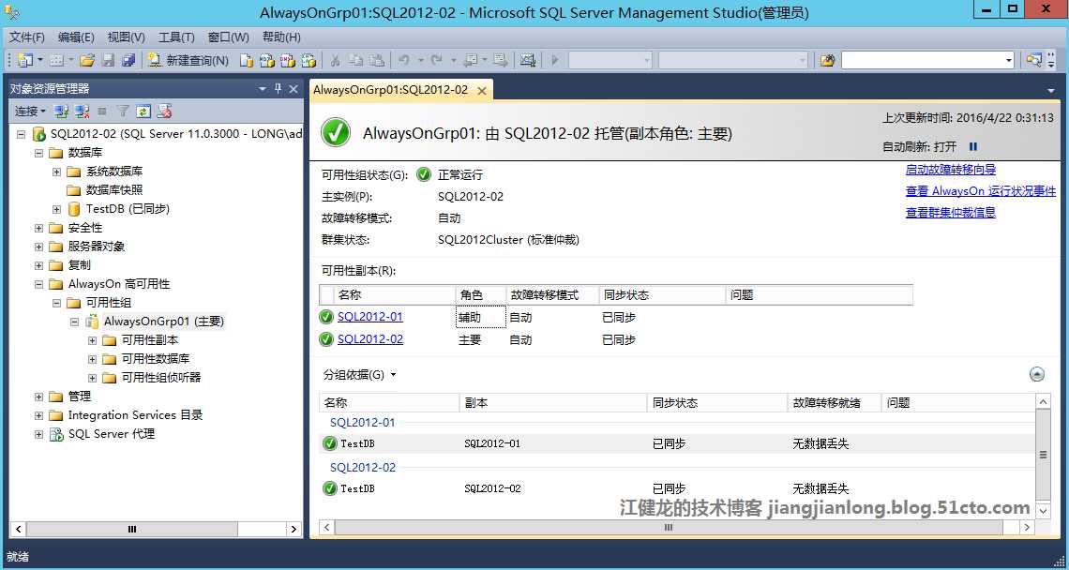
Task: Click the 查看群集仲裁信息 link
Action: pyautogui.click(x=950, y=212)
